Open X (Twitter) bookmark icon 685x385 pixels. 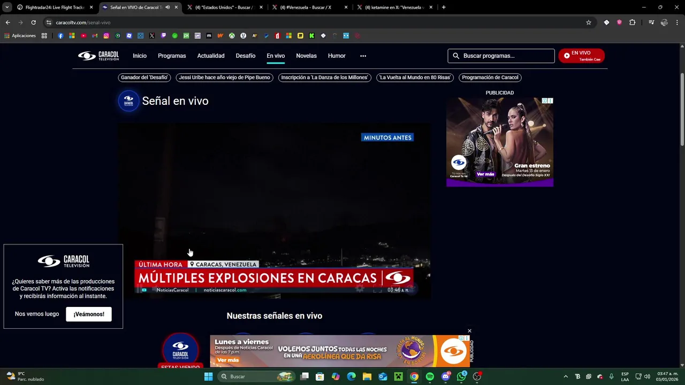tap(152, 36)
